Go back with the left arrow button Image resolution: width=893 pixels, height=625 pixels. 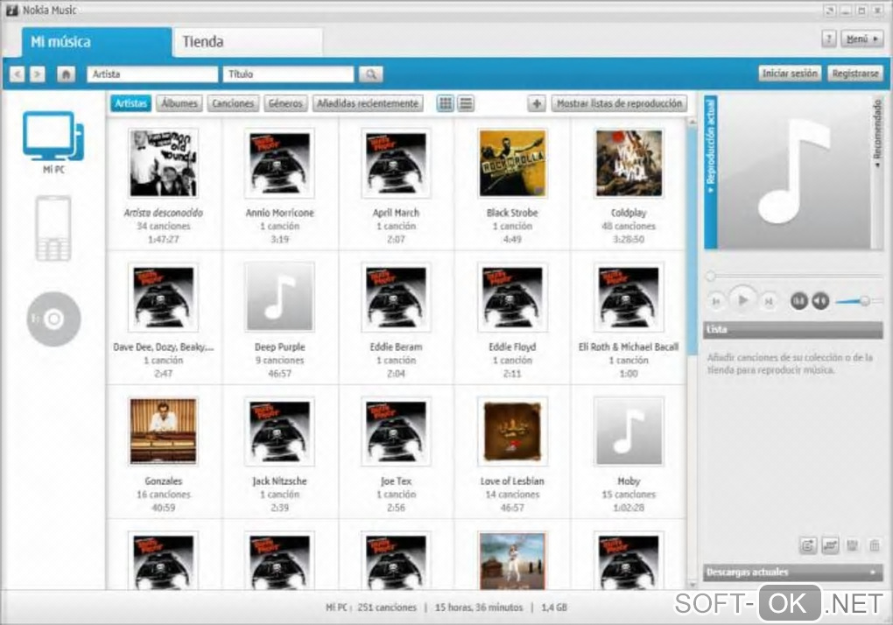18,74
